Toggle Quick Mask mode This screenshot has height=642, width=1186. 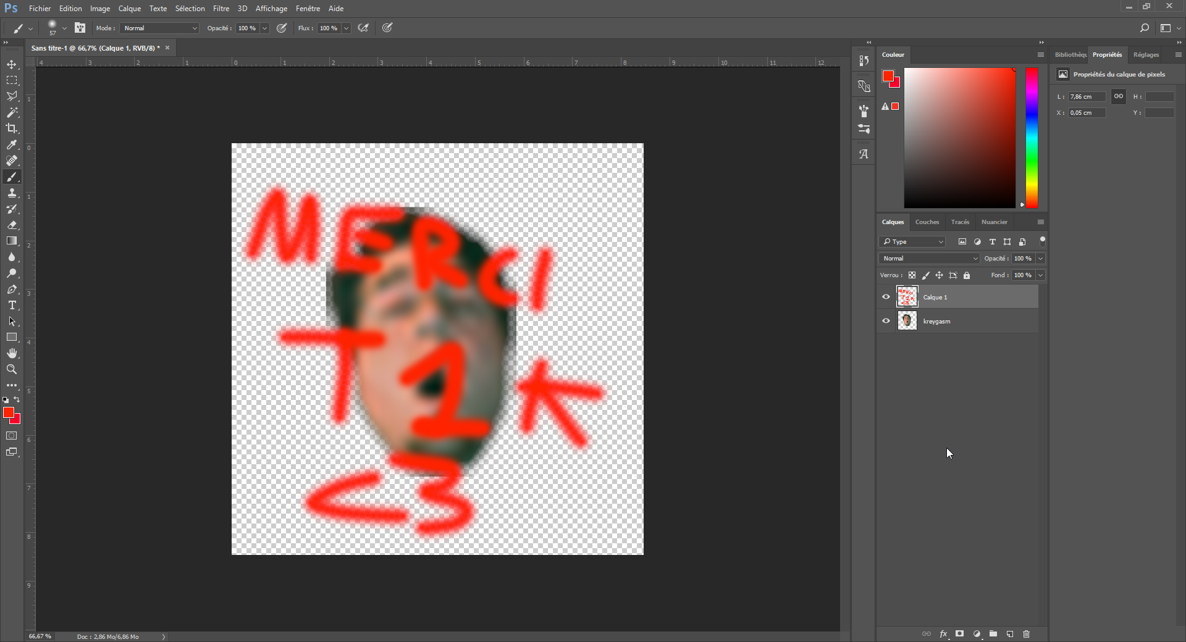coord(12,436)
